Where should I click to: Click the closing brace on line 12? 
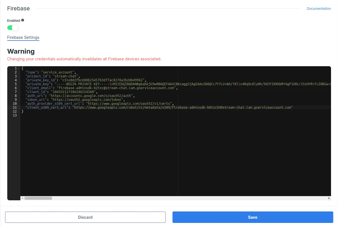click(x=22, y=111)
